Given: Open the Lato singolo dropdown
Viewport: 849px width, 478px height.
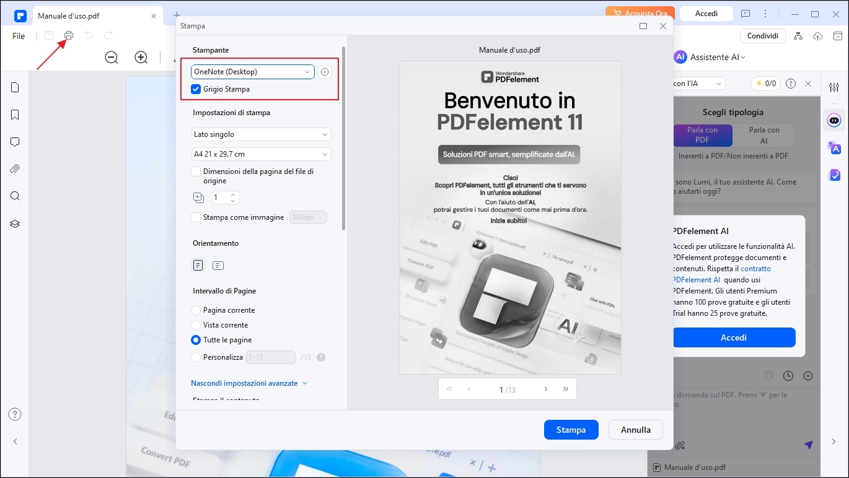Looking at the screenshot, I should [261, 134].
